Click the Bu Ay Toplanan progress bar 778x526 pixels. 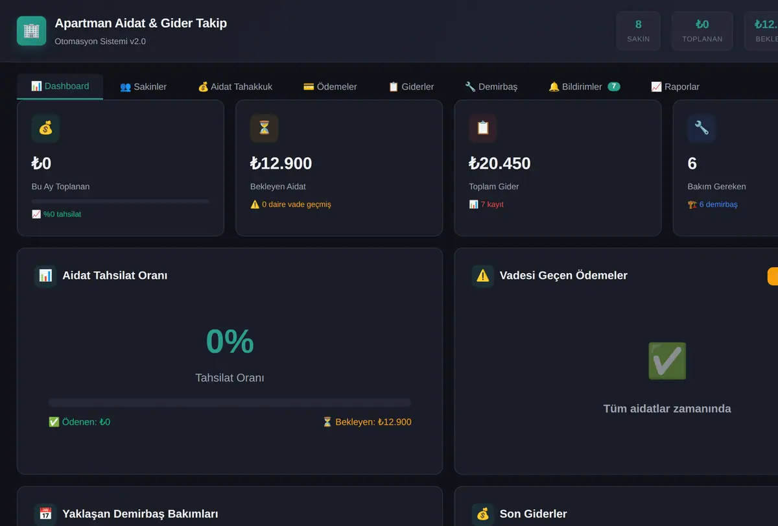pos(121,202)
